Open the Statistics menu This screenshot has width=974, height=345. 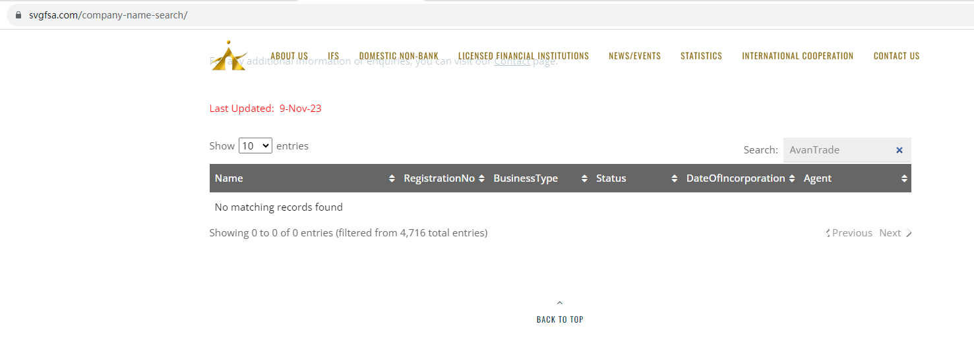coord(701,56)
